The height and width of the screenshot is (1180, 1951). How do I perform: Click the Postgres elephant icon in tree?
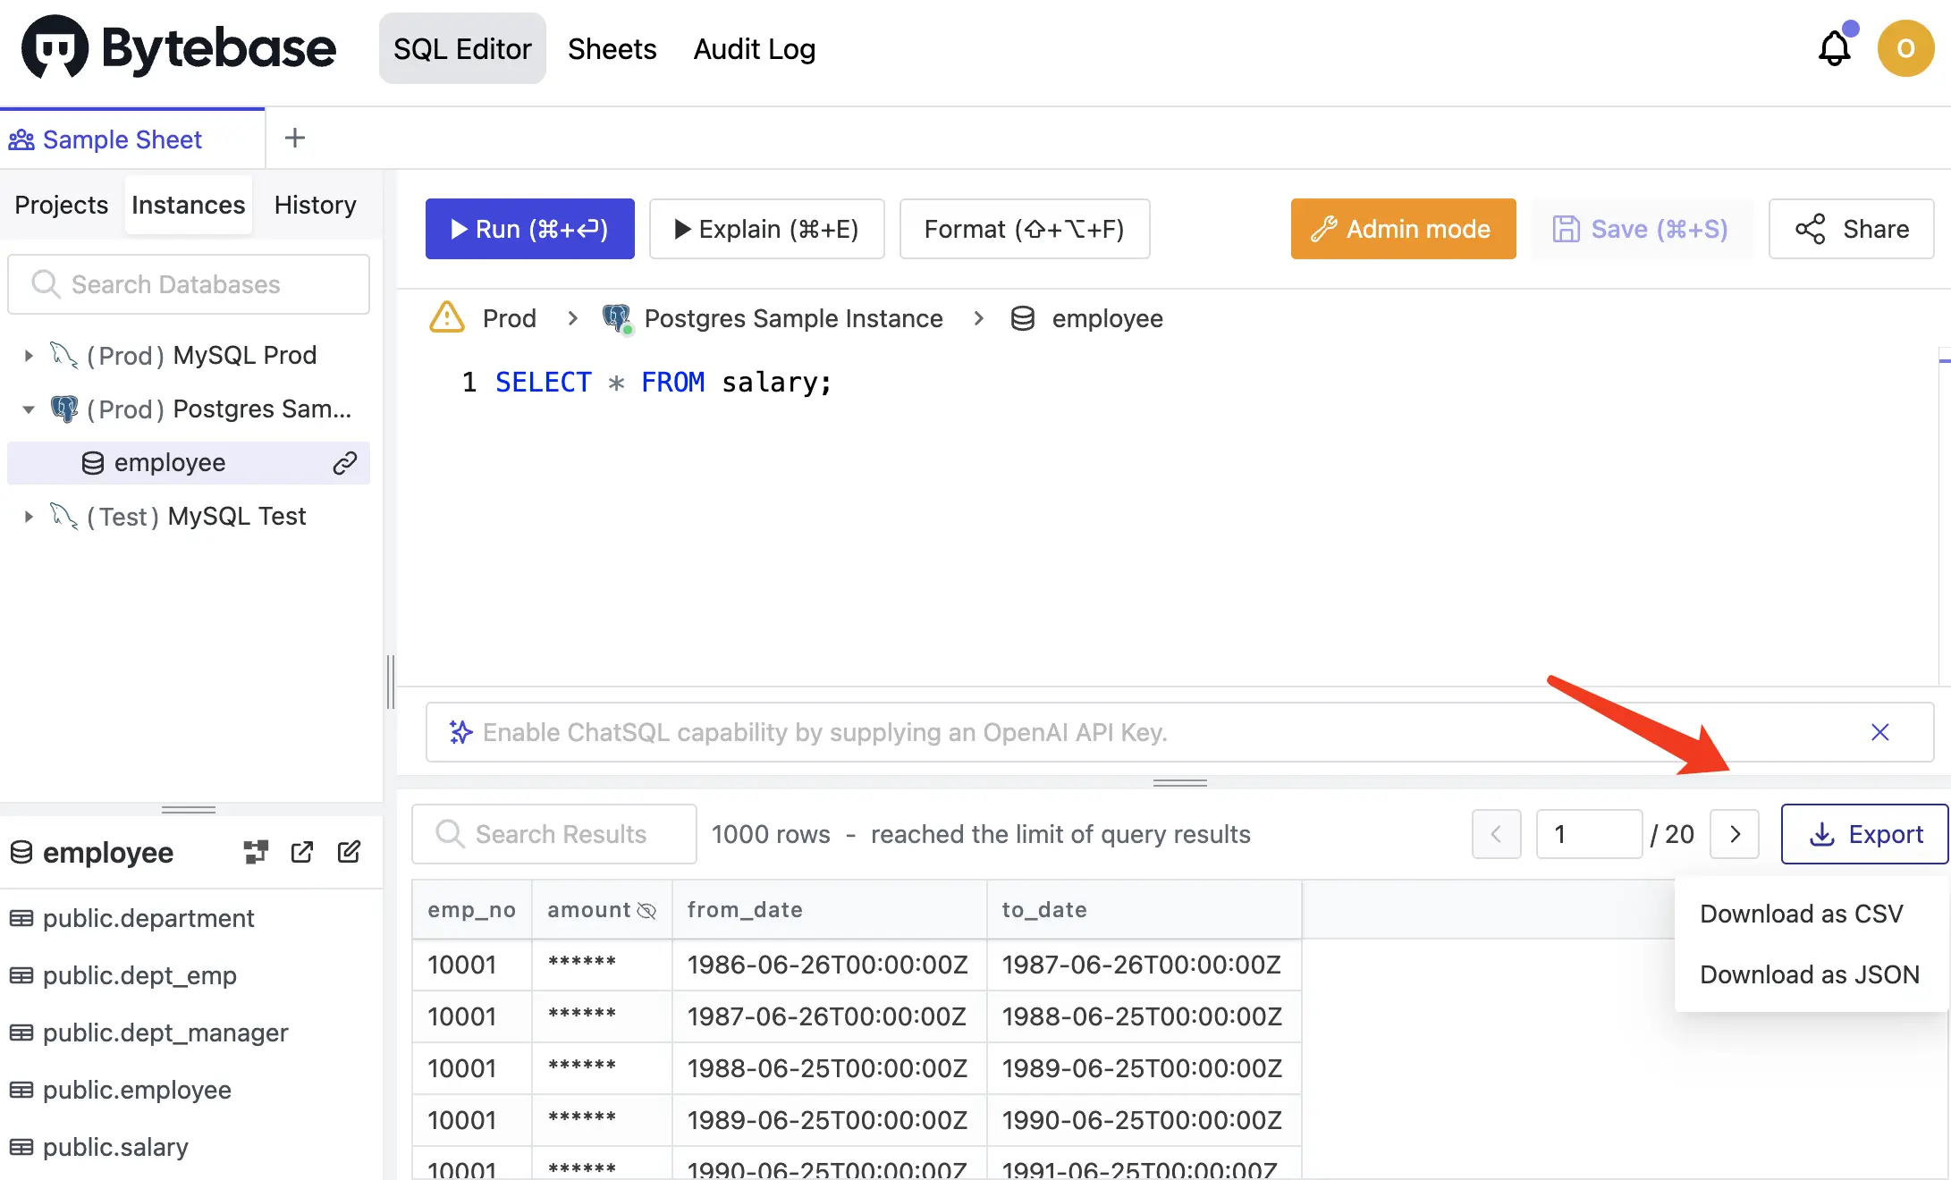[64, 409]
